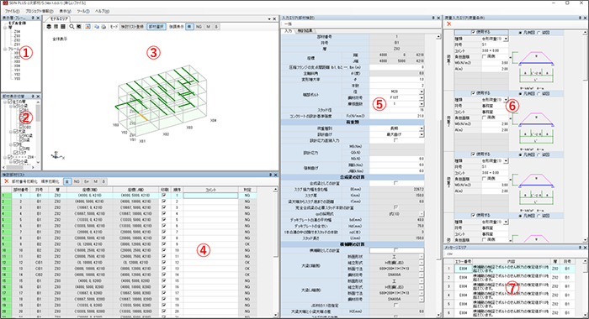This screenshot has height=319, width=589.
Task: Toggle the print checkbox for member row 9
Action: (163, 244)
